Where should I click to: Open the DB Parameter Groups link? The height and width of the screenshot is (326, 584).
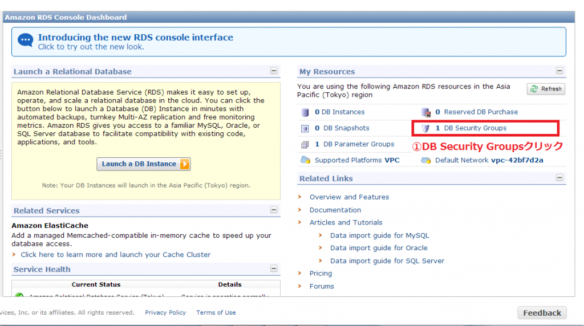359,144
